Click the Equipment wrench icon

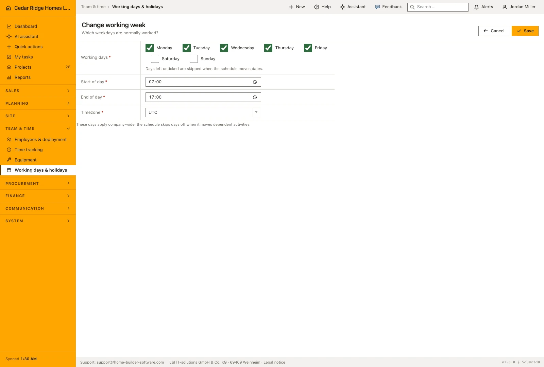9,160
